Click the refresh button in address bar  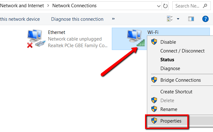(166, 6)
